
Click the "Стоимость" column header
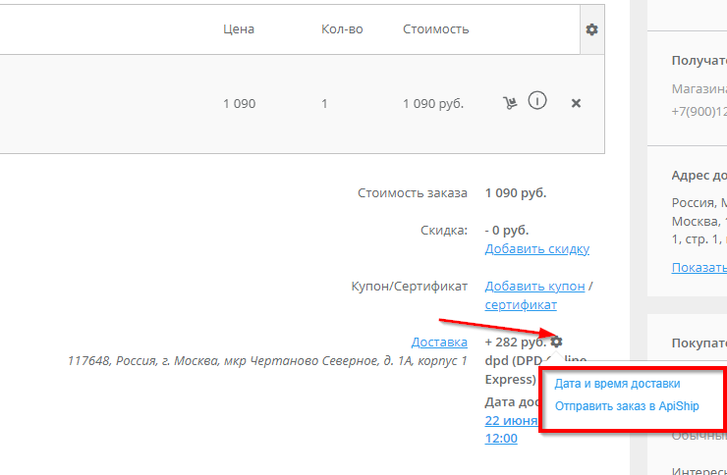point(435,29)
